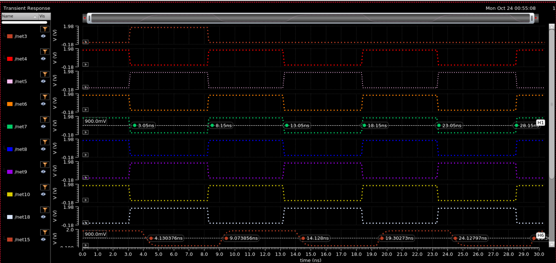The width and height of the screenshot is (556, 263).
Task: Select the 3.05ns marker on /net7
Action: tap(143, 125)
